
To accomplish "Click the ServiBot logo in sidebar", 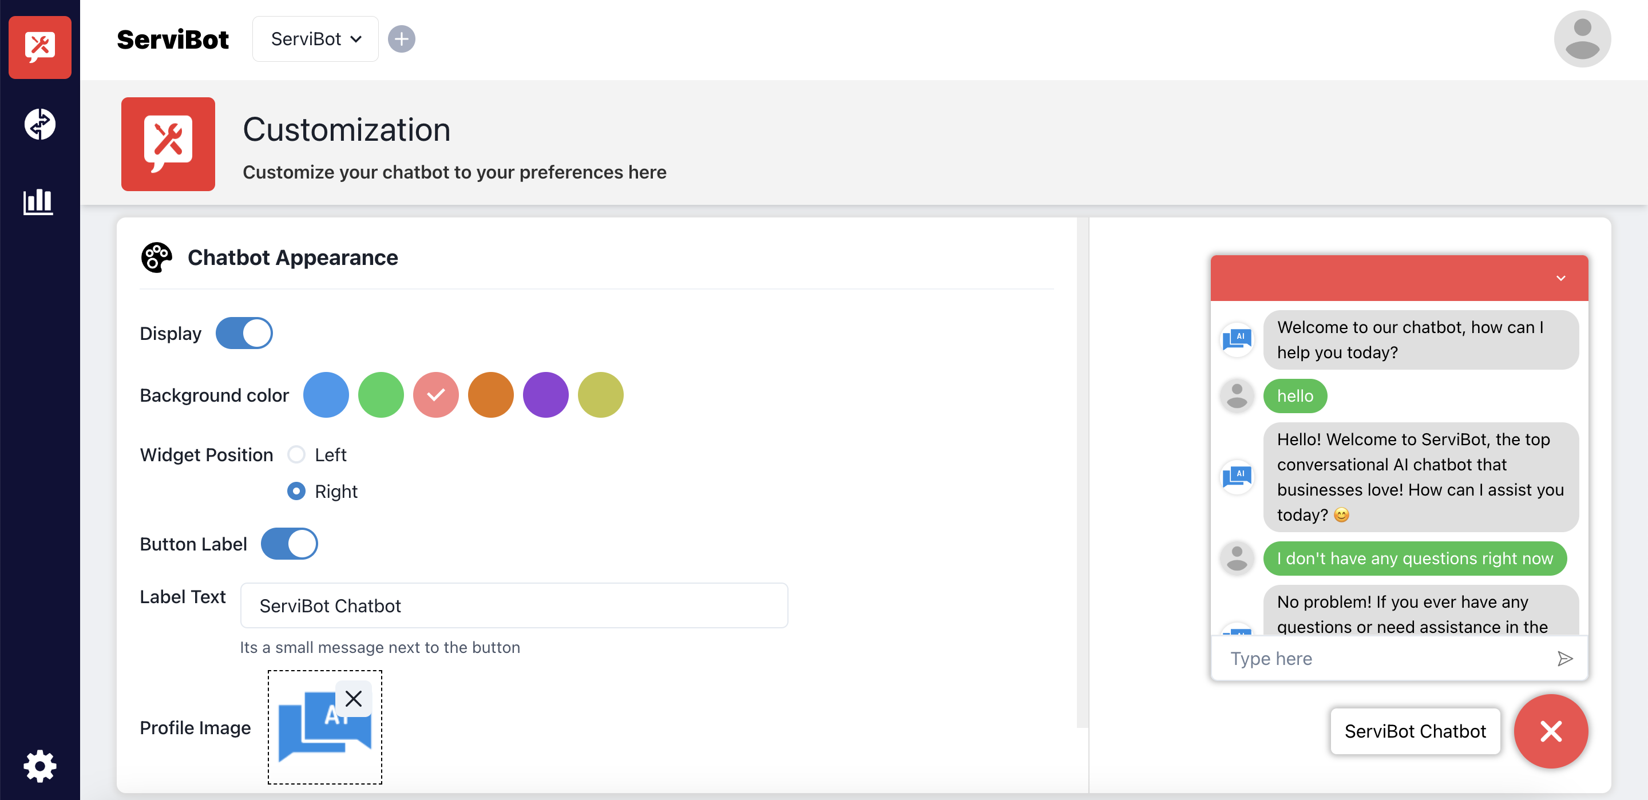I will click(x=39, y=47).
